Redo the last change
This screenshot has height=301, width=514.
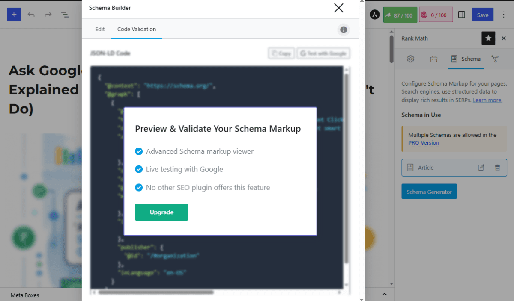48,15
